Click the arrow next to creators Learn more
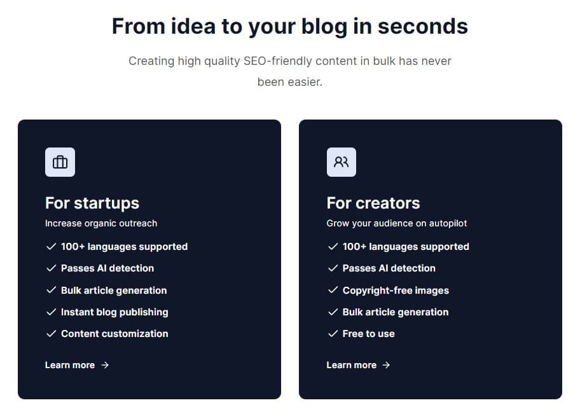The height and width of the screenshot is (419, 580). click(386, 365)
